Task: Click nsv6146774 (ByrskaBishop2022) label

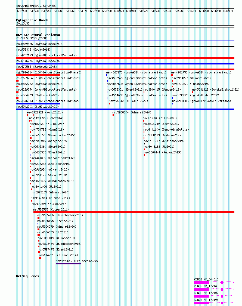Action: tap(40, 61)
